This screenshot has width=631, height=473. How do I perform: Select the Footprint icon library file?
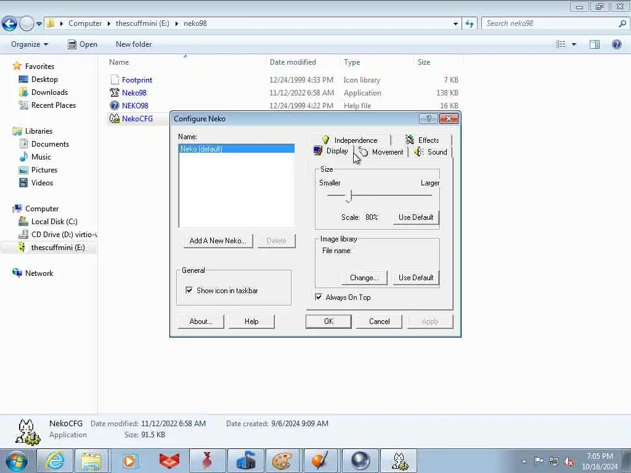tap(137, 79)
